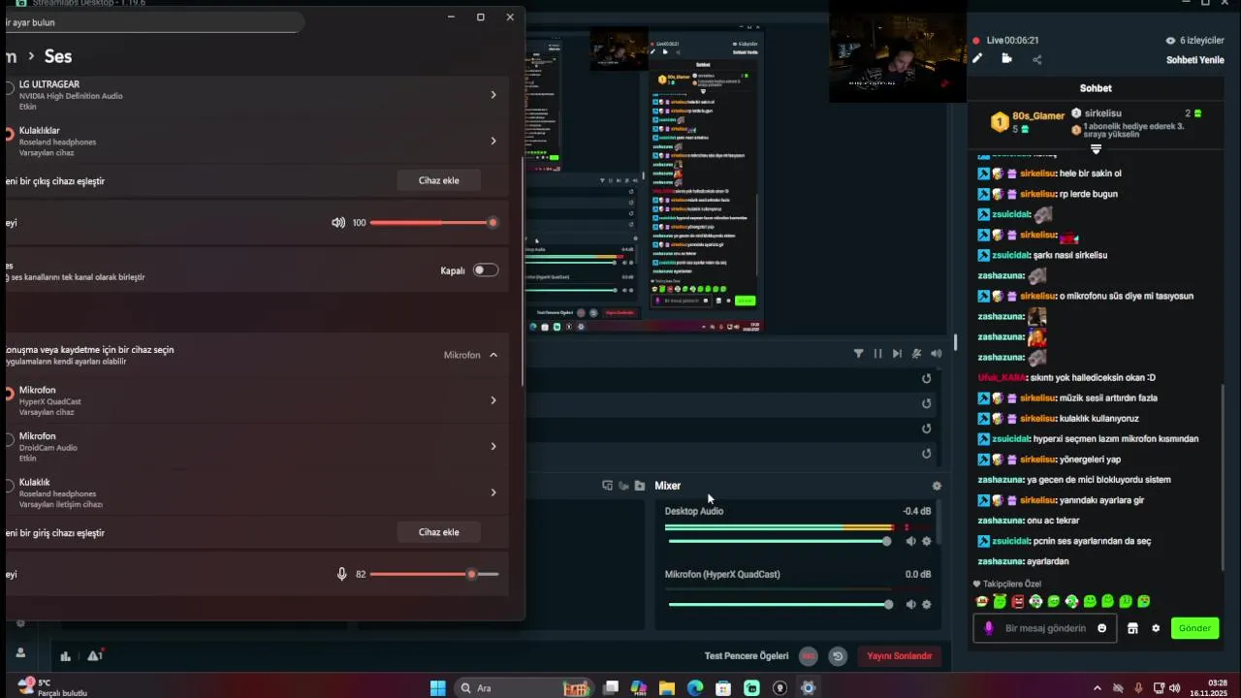Click the 6 izleyiciler viewer count
This screenshot has height=698, width=1241.
tap(1195, 41)
